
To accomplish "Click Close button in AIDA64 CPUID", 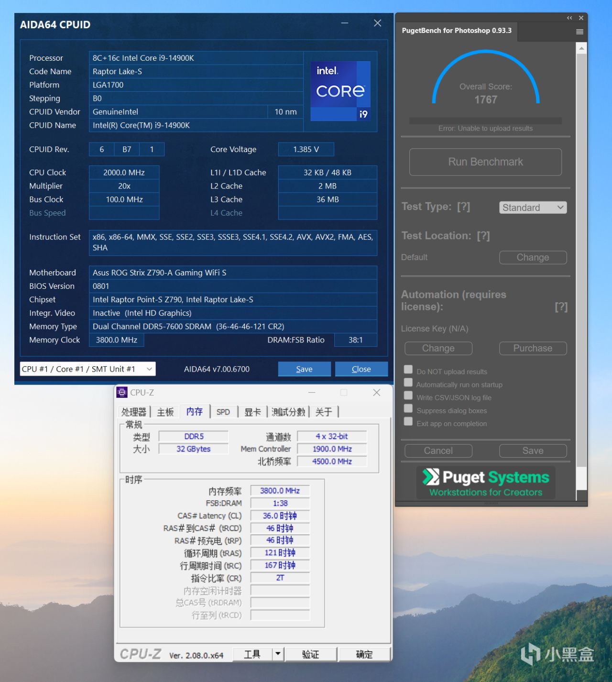I will click(x=361, y=369).
